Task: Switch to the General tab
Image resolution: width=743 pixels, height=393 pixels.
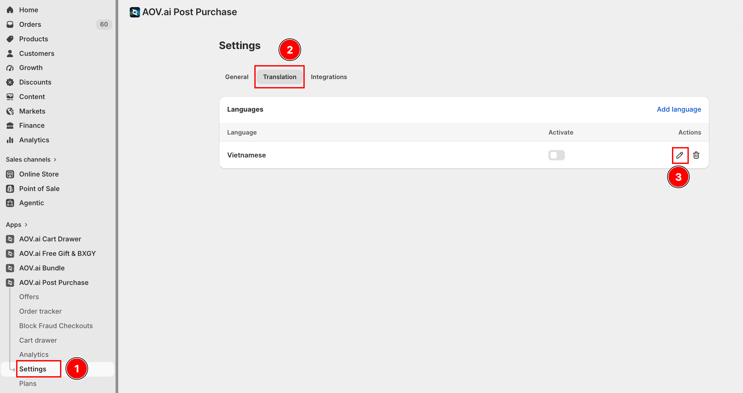Action: [x=237, y=77]
